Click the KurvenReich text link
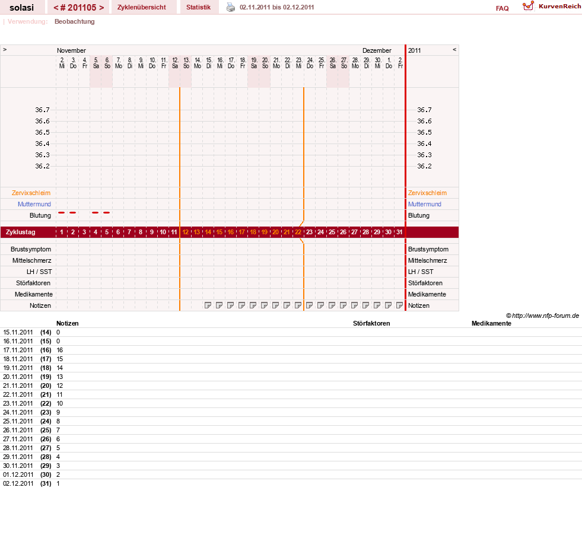 (559, 7)
